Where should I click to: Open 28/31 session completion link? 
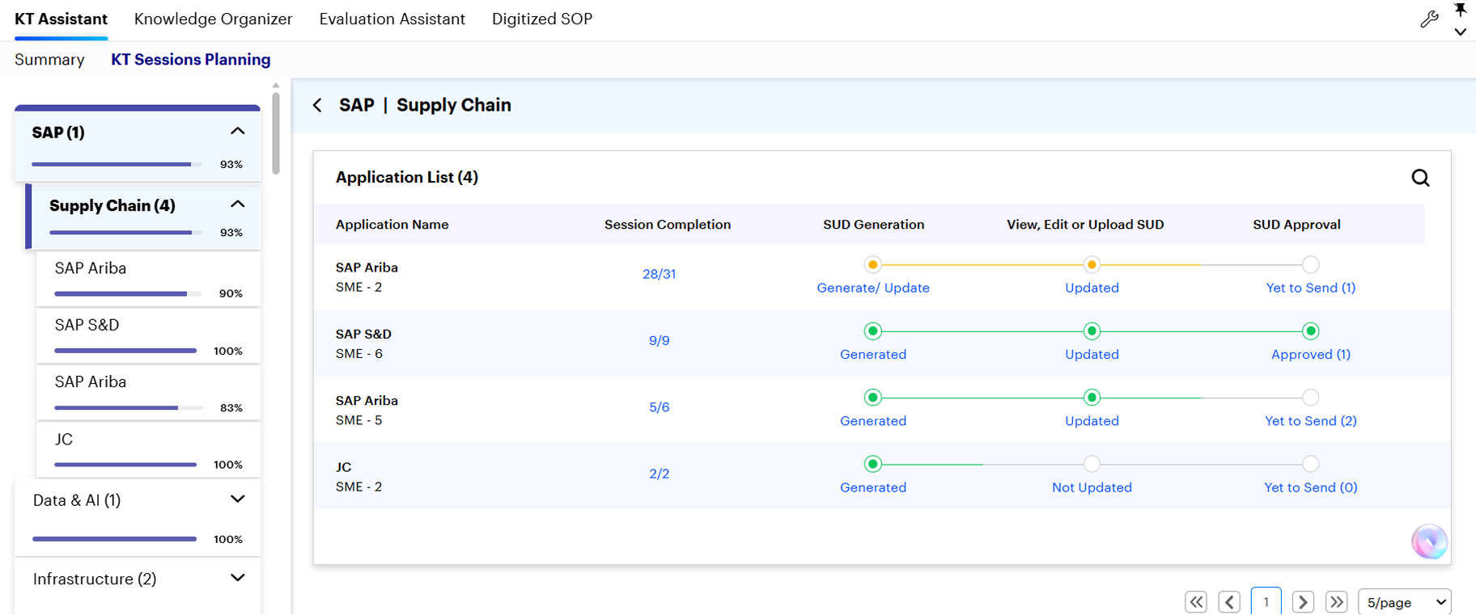(659, 274)
